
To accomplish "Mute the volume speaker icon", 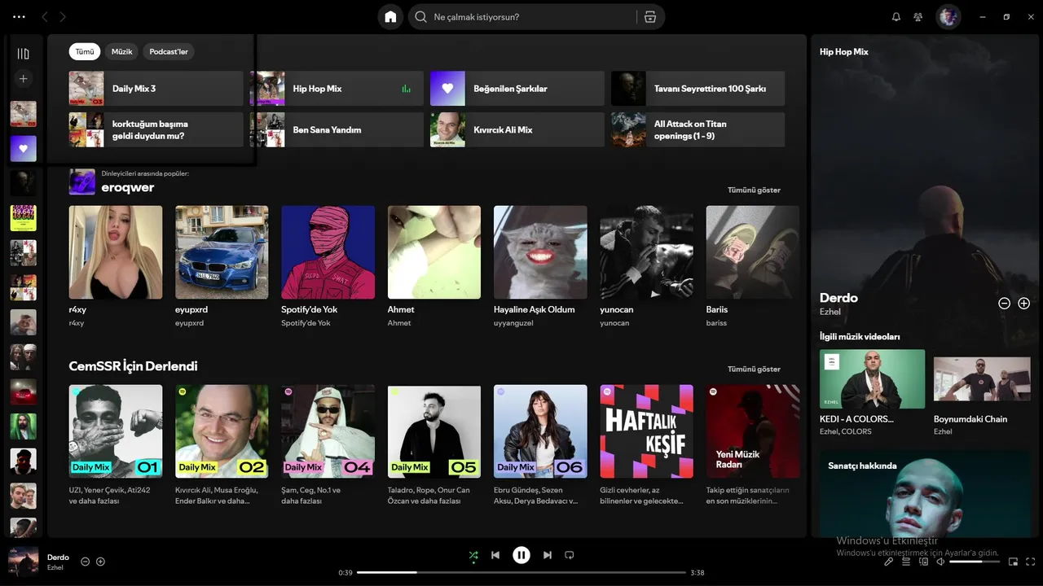I will pos(940,562).
